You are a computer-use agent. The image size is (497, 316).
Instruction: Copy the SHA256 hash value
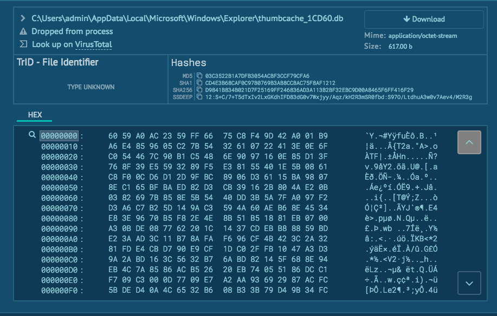199,90
